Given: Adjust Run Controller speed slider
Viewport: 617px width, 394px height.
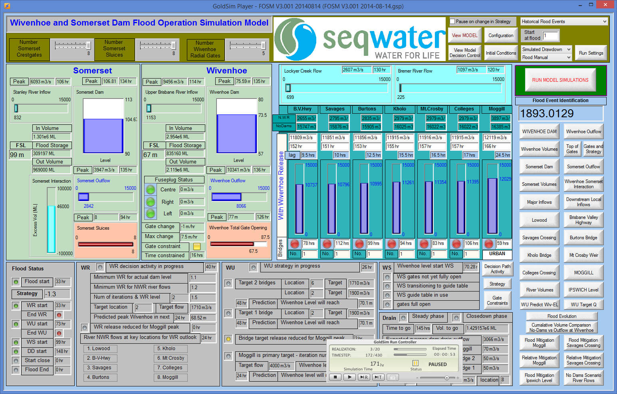Looking at the screenshot, I should [x=446, y=378].
